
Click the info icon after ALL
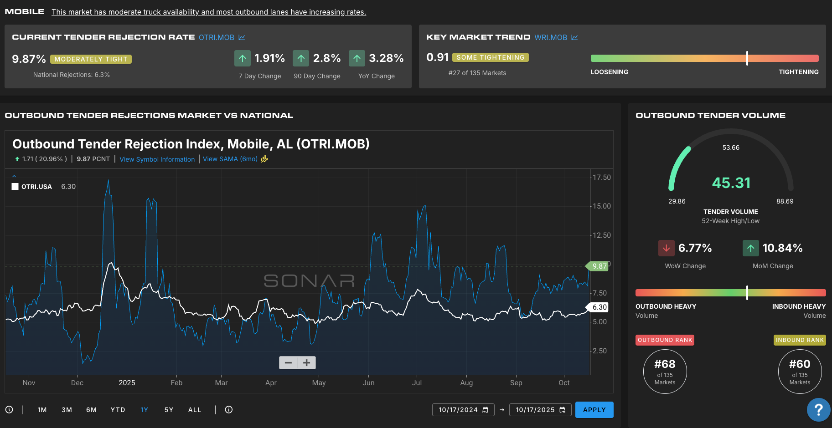click(229, 410)
